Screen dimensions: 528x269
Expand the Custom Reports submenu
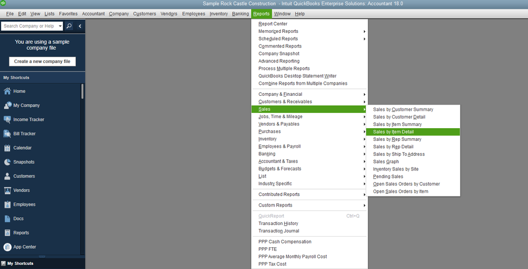[309, 205]
